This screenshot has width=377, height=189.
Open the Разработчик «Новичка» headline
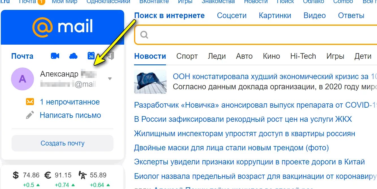point(255,105)
